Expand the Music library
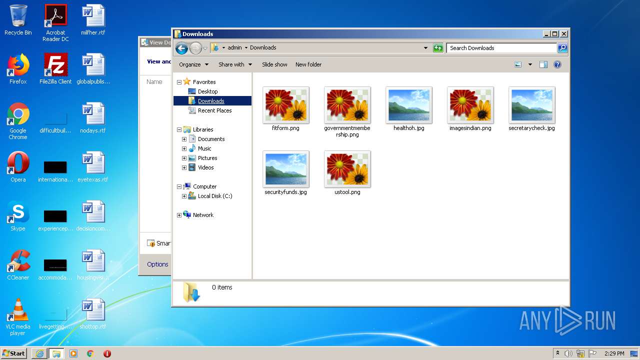Viewport: 640px width, 360px height. coord(184,148)
